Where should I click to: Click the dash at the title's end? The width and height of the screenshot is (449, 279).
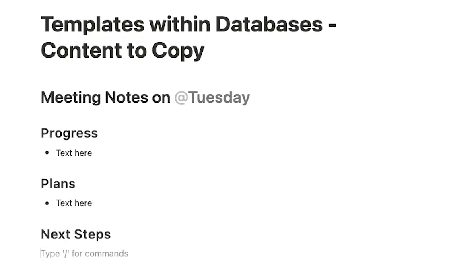pos(332,25)
